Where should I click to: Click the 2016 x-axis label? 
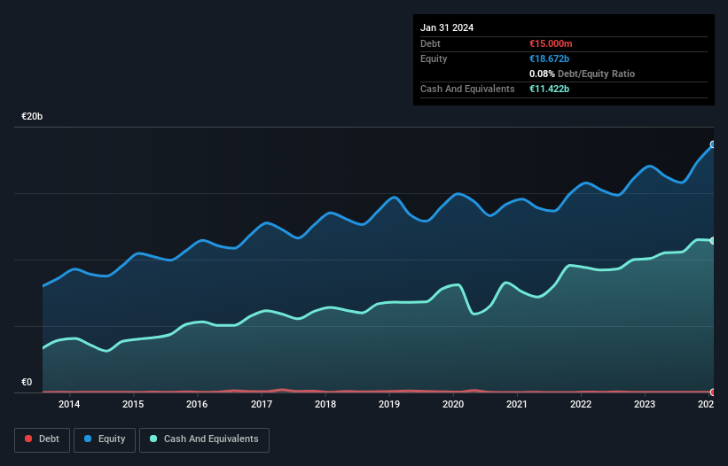coord(197,404)
